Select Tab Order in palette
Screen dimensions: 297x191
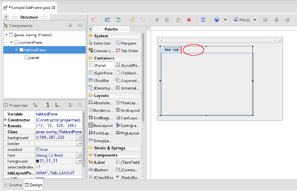127,51
